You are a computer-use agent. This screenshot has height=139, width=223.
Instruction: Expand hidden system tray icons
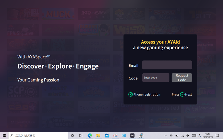tap(166, 136)
